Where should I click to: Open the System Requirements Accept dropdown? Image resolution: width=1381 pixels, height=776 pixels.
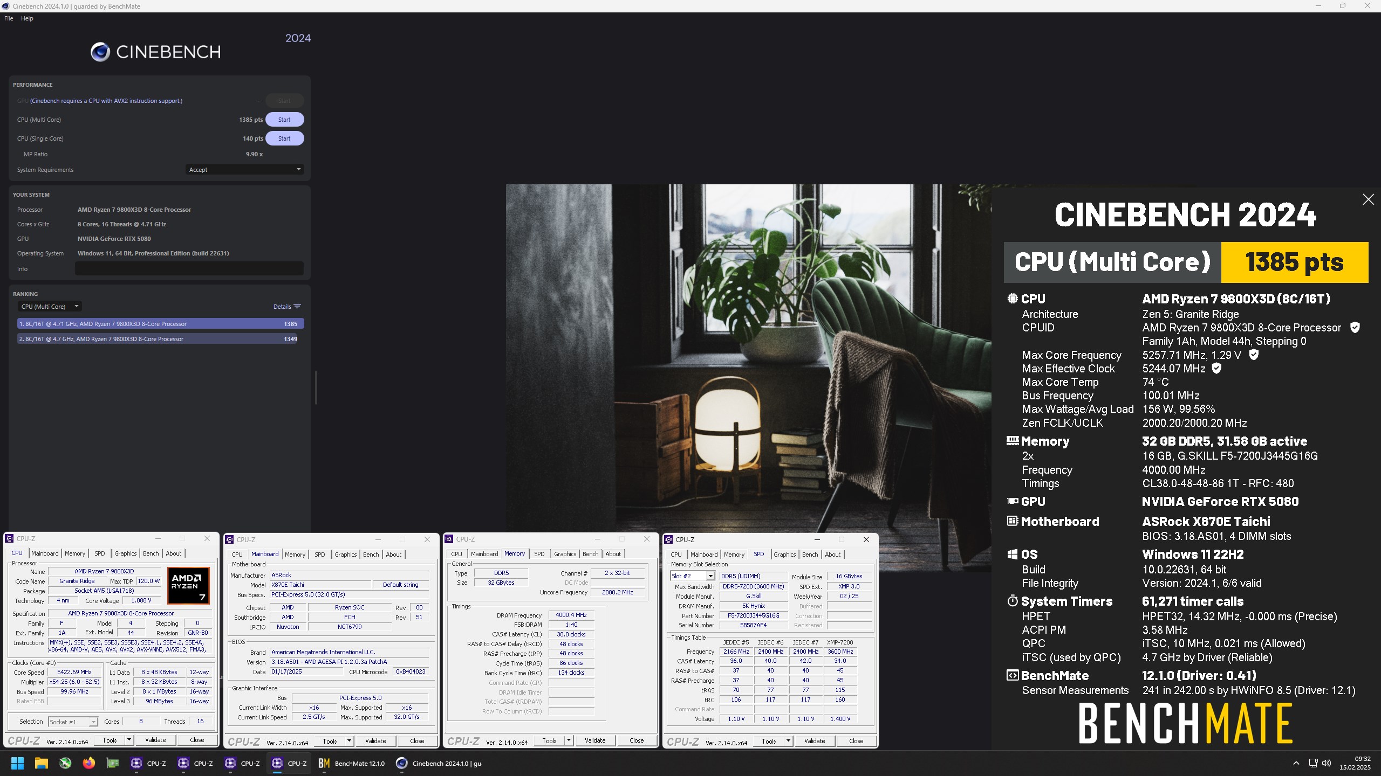click(x=244, y=170)
